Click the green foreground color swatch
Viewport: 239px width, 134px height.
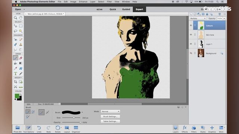(17, 96)
